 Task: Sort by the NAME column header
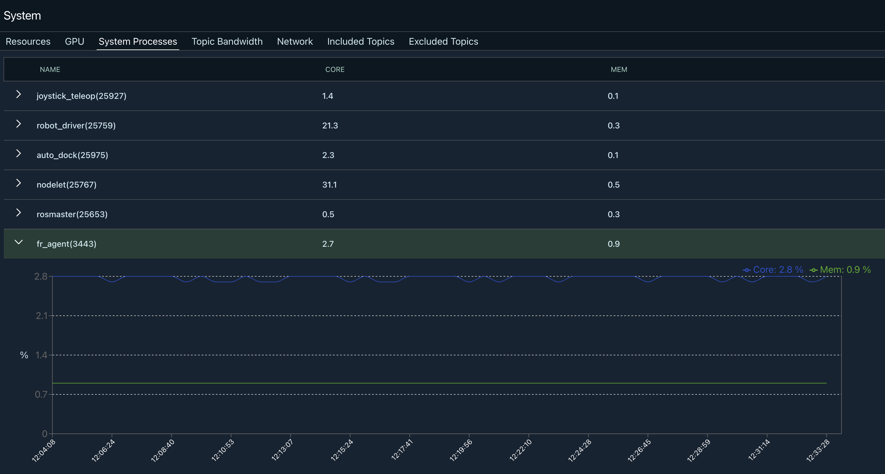pos(50,69)
